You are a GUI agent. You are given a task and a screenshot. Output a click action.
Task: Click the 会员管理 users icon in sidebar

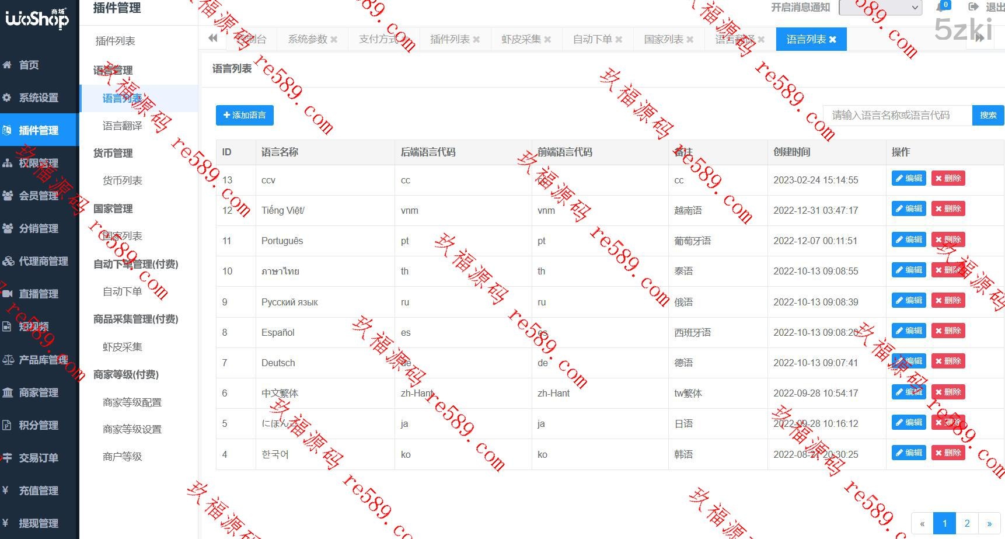(x=8, y=196)
